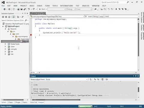Click Solution Explorer Home icon
This screenshot has width=144, height=108.
click(x=9, y=17)
